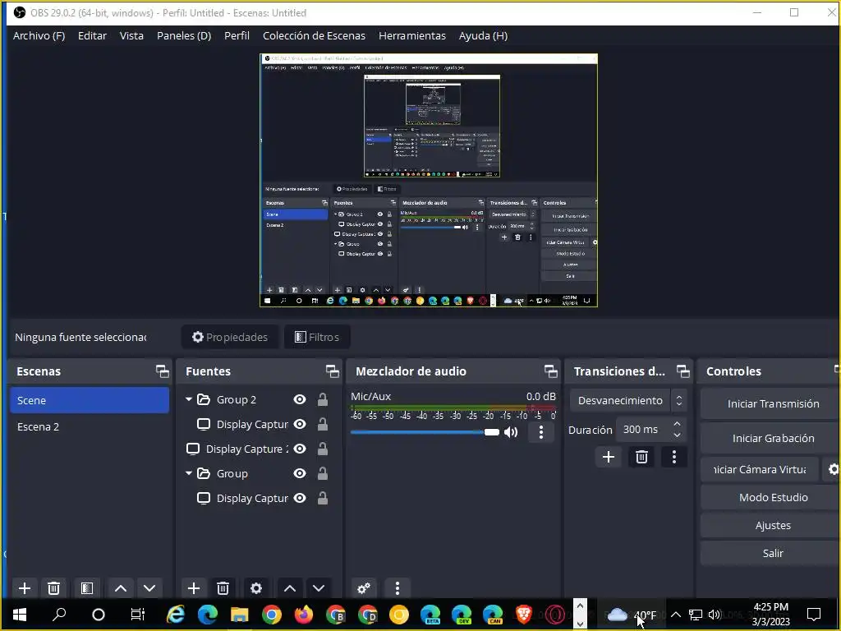Add a new transition with plus
The height and width of the screenshot is (631, 841).
(x=609, y=457)
